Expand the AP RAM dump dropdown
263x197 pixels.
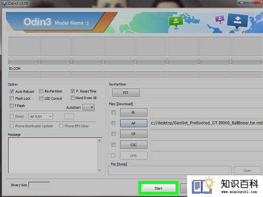[x=40, y=117]
